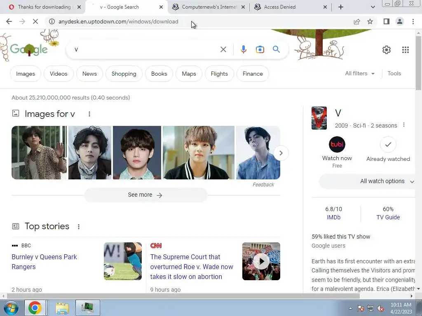The width and height of the screenshot is (422, 316).
Task: Expand the All filters dropdown
Action: pyautogui.click(x=359, y=73)
